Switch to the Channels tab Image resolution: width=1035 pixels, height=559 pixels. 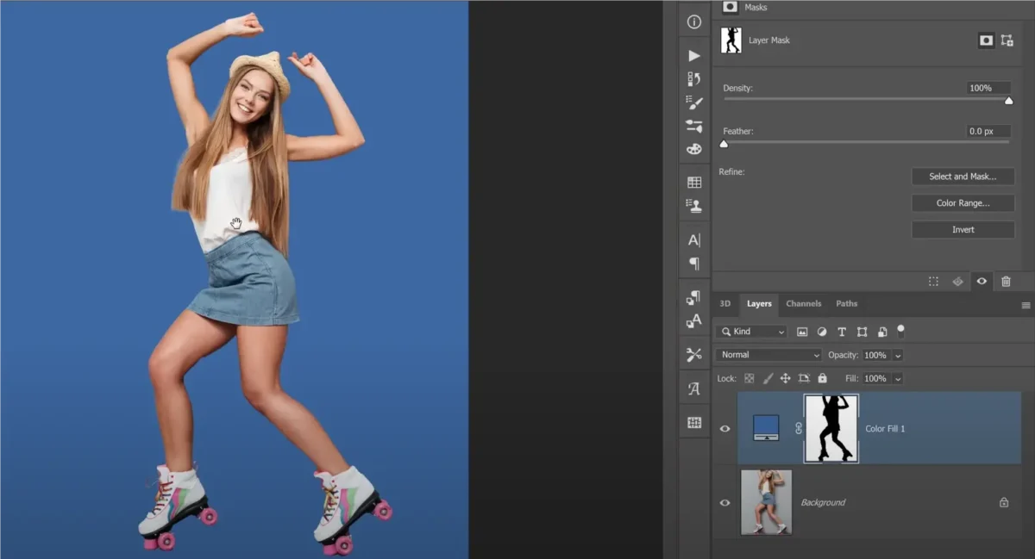point(803,304)
